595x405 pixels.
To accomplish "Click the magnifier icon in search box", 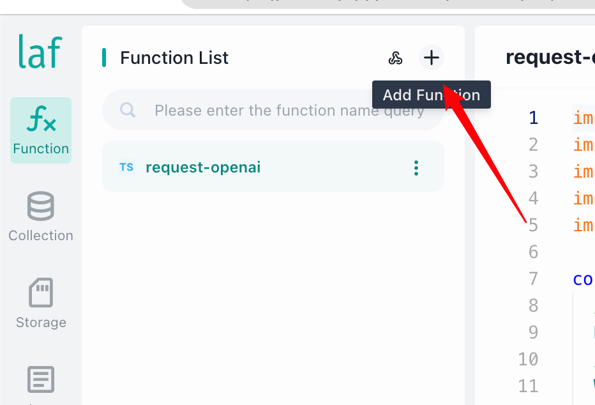I will point(128,110).
